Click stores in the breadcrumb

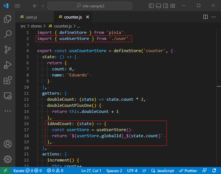point(36,26)
